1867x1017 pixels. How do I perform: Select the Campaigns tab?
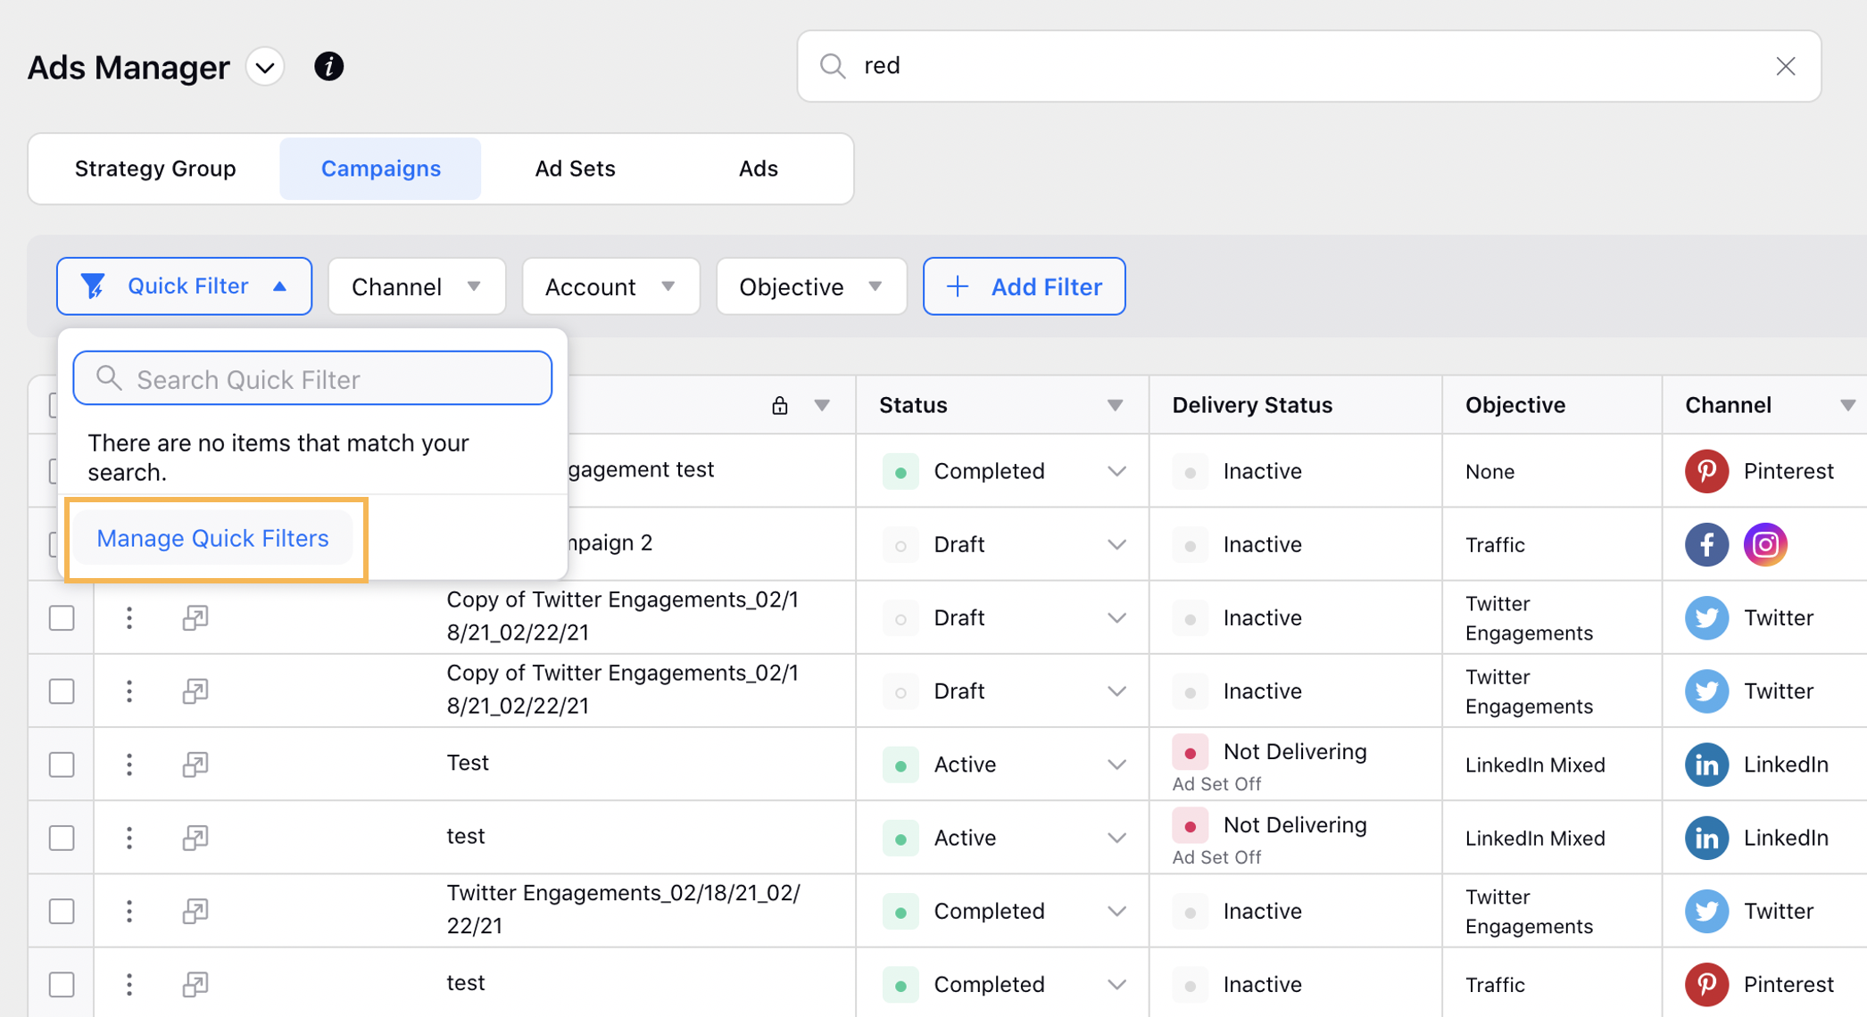pyautogui.click(x=381, y=169)
